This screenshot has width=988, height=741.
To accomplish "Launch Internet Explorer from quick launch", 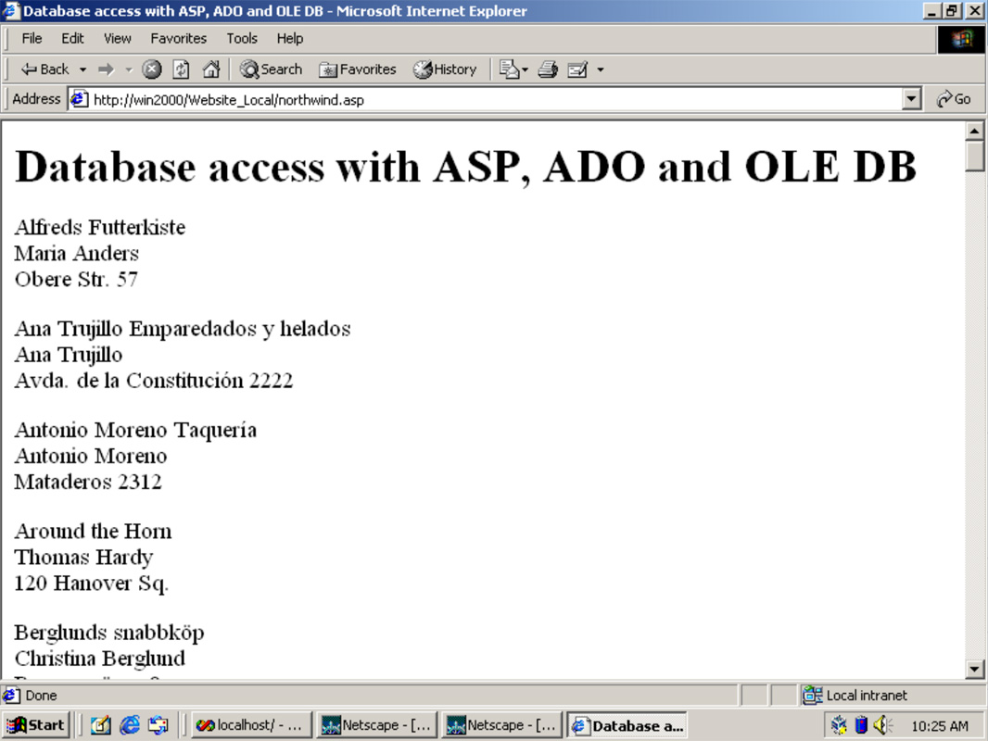I will pos(130,725).
